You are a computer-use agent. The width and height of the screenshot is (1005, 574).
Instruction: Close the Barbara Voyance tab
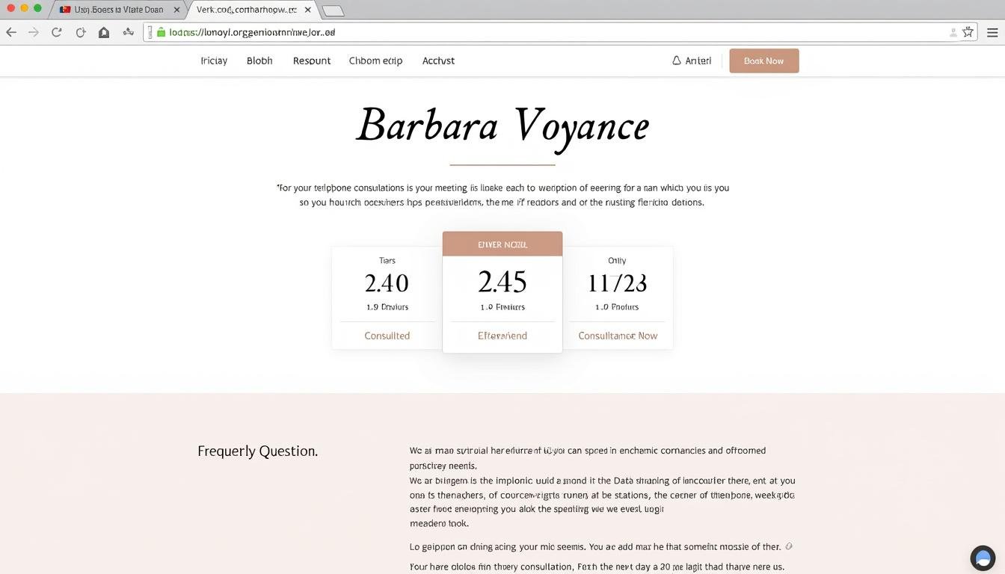(307, 10)
